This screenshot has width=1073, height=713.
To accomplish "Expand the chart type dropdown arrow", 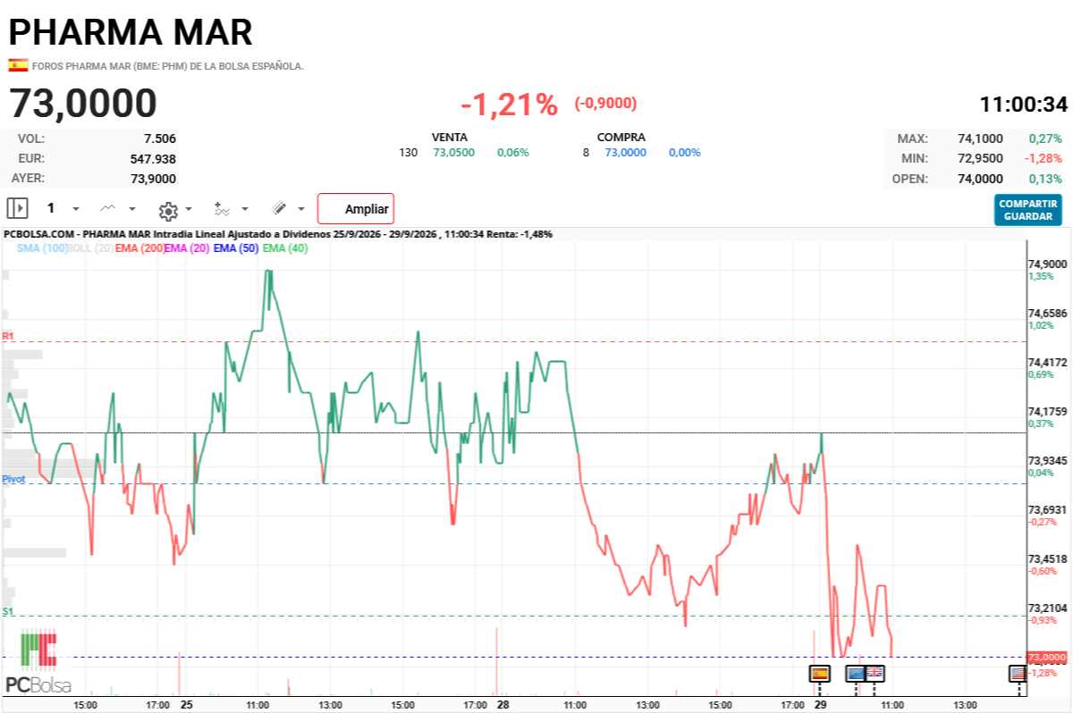I will 132,209.
